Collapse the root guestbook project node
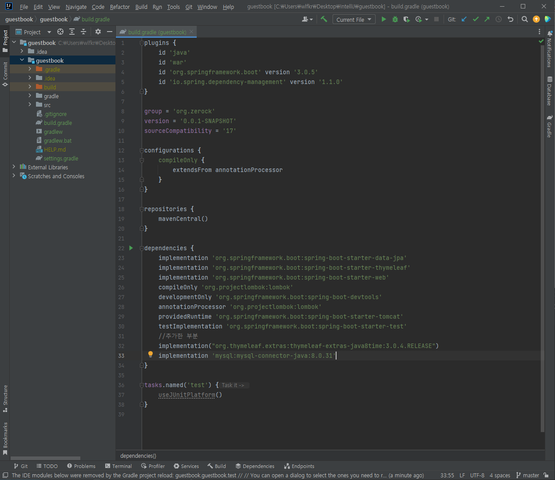The height and width of the screenshot is (480, 555). (x=14, y=42)
